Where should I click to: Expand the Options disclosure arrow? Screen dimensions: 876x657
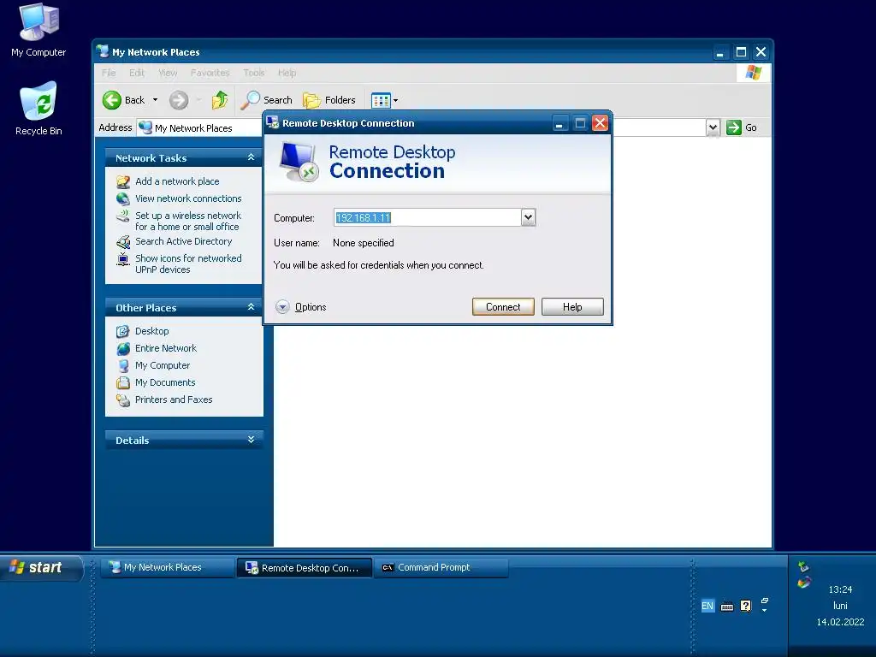click(282, 307)
